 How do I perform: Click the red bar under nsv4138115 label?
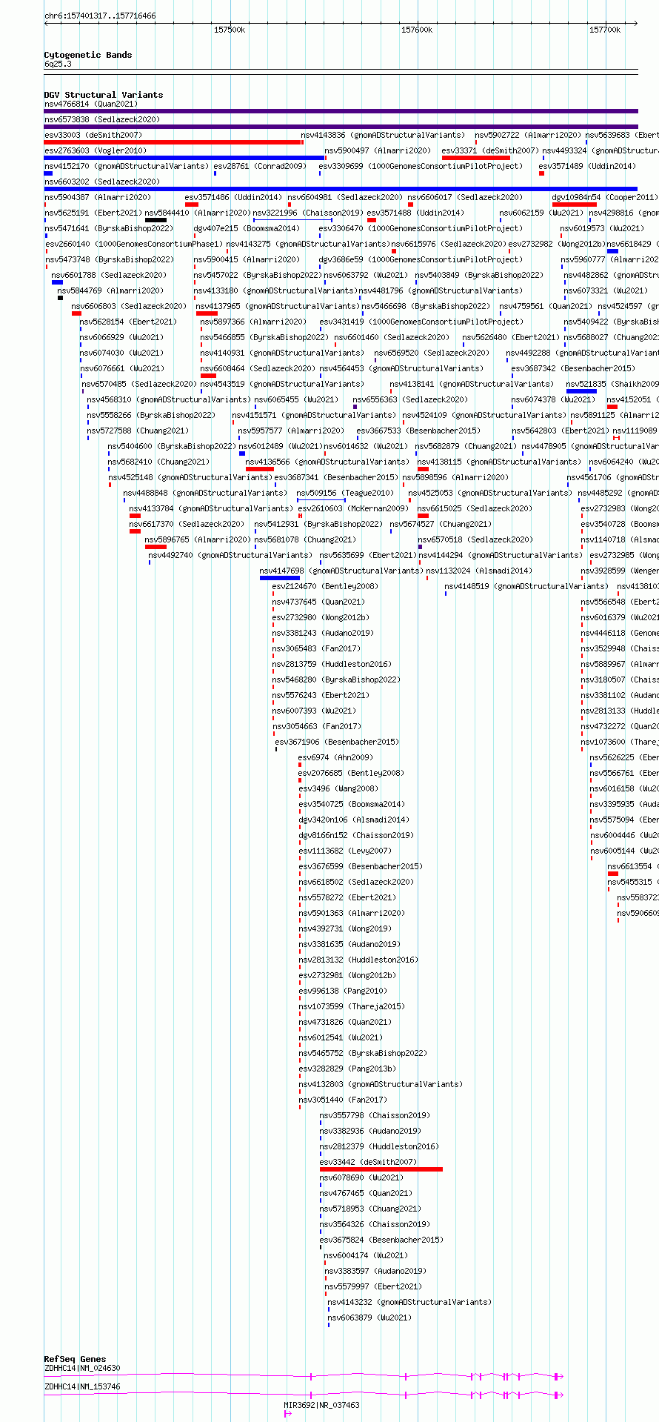(423, 469)
